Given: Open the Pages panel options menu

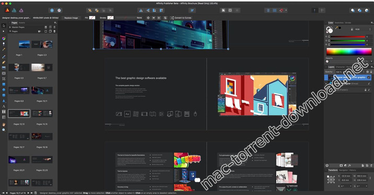Looking at the screenshot, I should [x=55, y=22].
